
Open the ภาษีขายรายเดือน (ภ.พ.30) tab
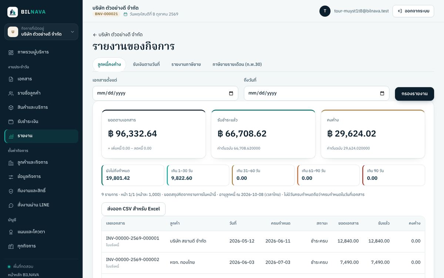click(237, 64)
